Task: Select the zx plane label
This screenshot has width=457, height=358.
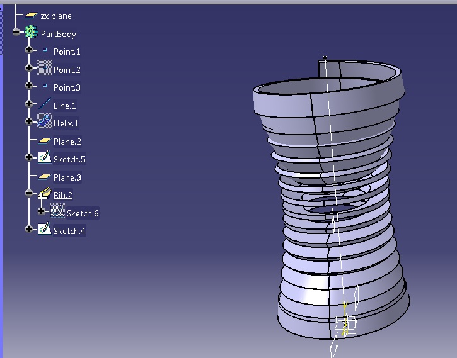Action: [56, 16]
